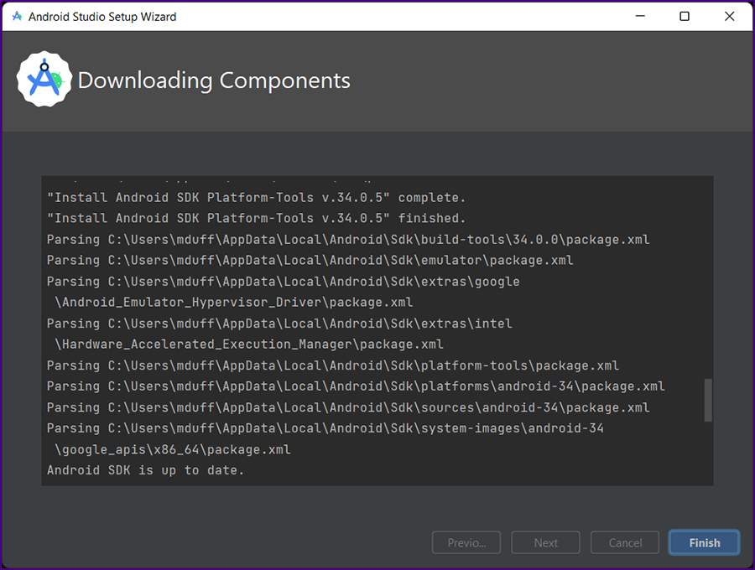Select the platforms android-34 parsing line
Viewport: 755px width, 570px height.
tap(356, 386)
